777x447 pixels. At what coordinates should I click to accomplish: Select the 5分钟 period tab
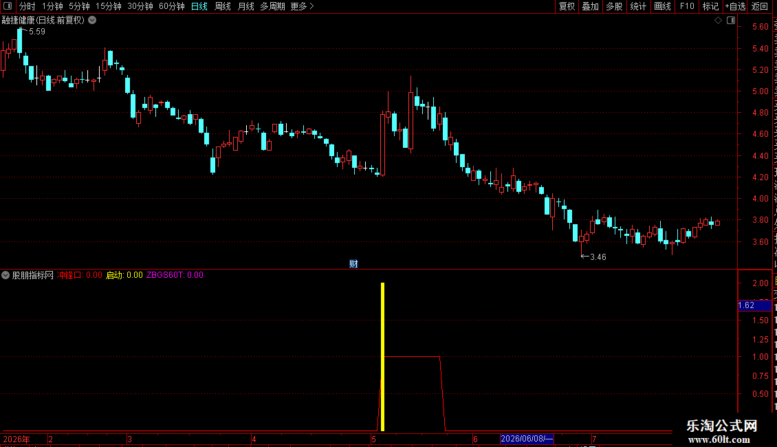tap(79, 6)
